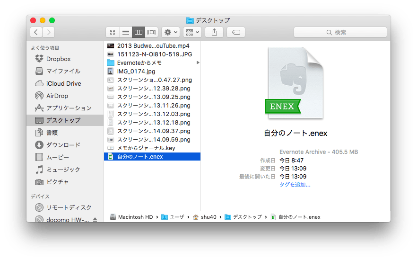Click the Edit Tags toolbar button

pos(236,32)
